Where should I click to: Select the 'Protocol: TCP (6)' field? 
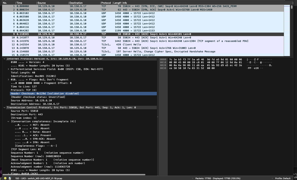pos(24,90)
